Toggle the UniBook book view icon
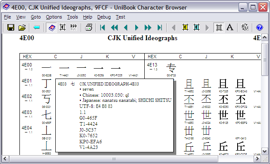270x164 pixels. [52, 28]
